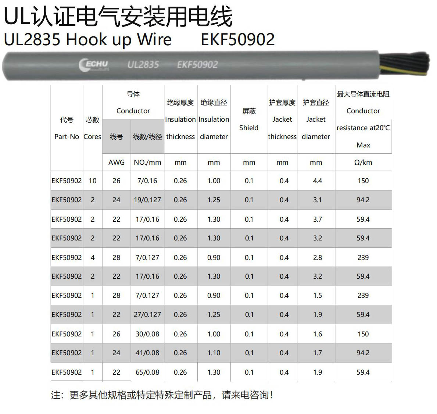The image size is (437, 414).
Task: Click the '19/0.127' strand cell
Action: [x=147, y=200]
